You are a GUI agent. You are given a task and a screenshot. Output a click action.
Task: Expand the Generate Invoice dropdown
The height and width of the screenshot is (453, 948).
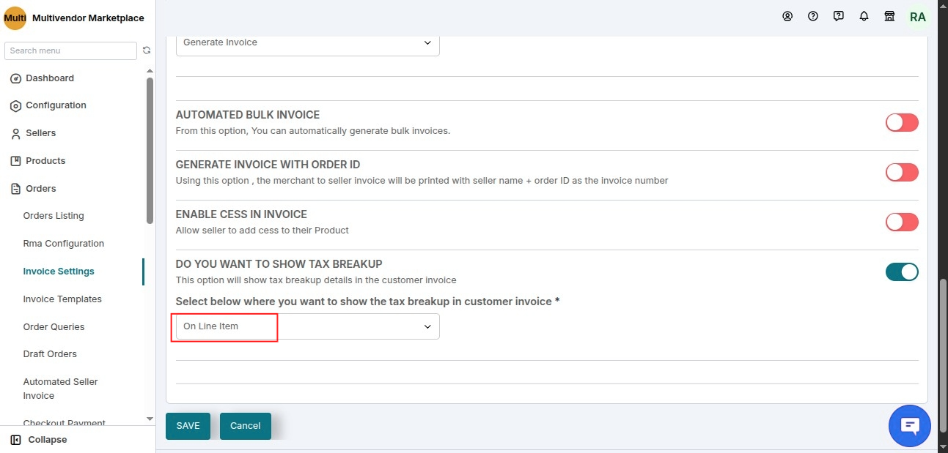pos(308,44)
